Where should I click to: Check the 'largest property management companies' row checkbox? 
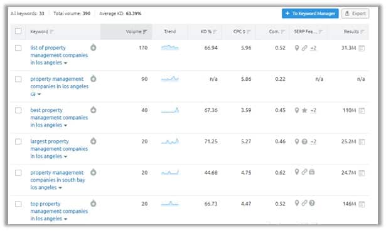(18, 141)
